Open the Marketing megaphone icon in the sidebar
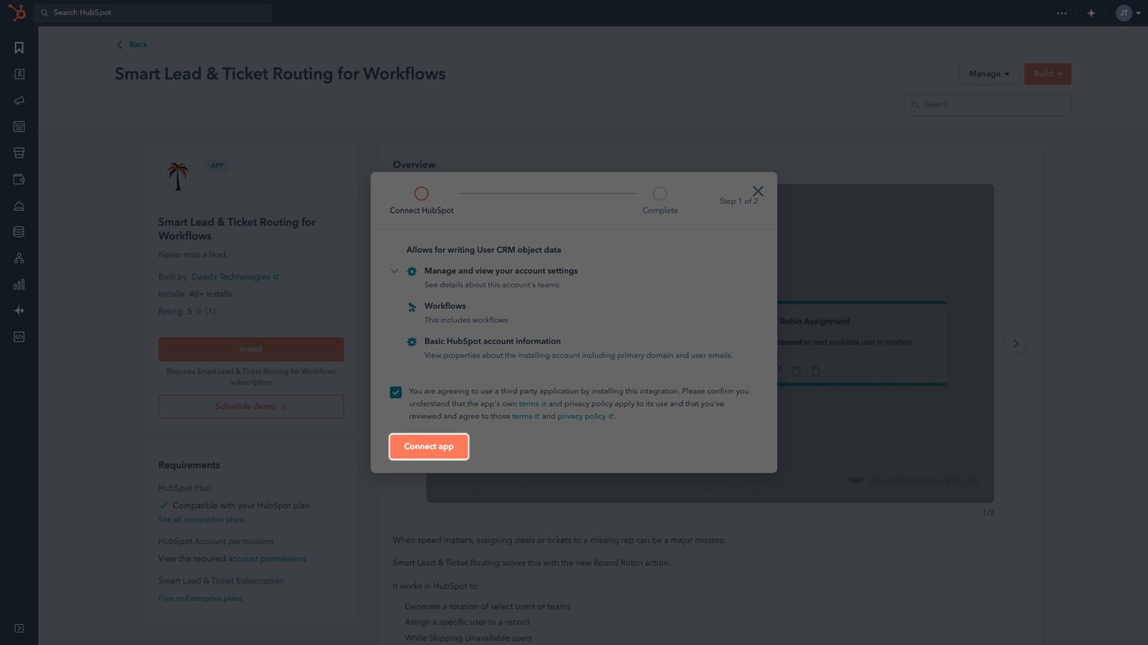Screen dimensions: 1148x645 (18, 101)
